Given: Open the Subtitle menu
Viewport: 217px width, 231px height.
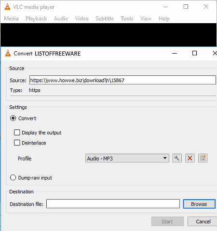Looking at the screenshot, I should pyautogui.click(x=105, y=18).
